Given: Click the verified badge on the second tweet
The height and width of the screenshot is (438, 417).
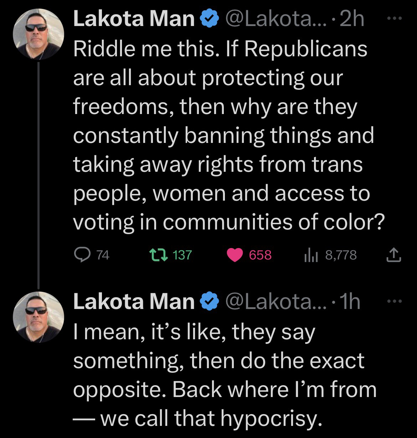Looking at the screenshot, I should click(x=210, y=302).
